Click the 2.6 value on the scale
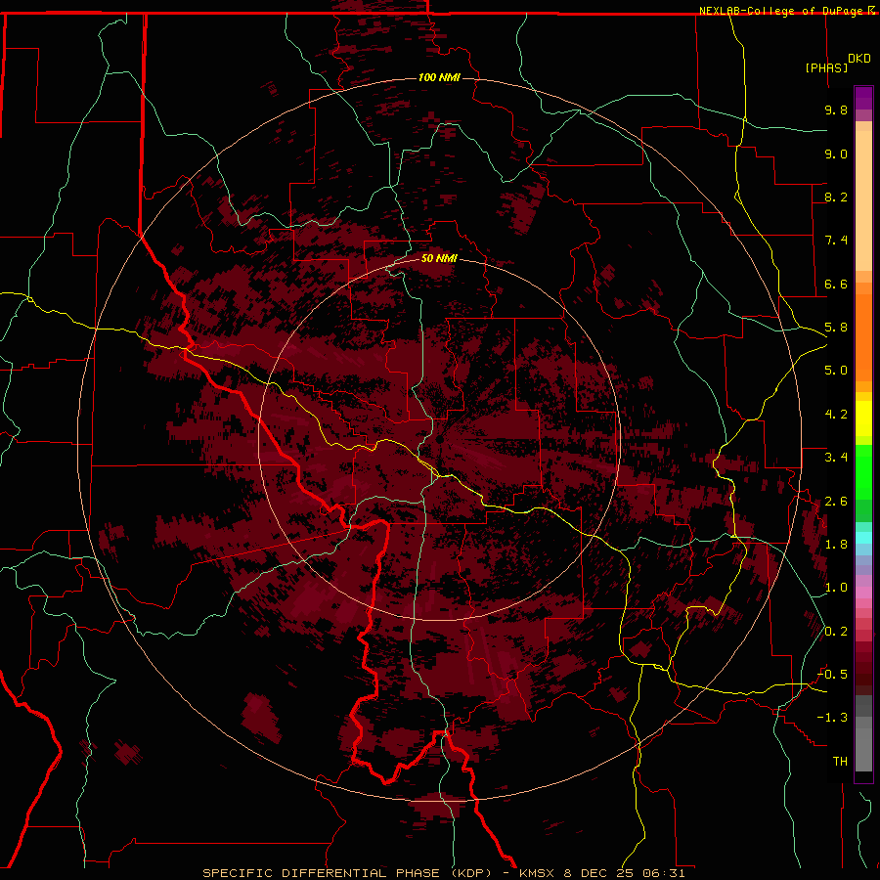 [x=836, y=502]
